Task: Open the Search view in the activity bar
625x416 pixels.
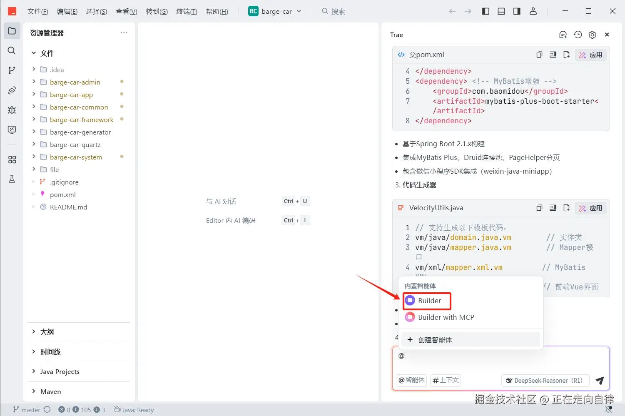Action: coord(12,50)
